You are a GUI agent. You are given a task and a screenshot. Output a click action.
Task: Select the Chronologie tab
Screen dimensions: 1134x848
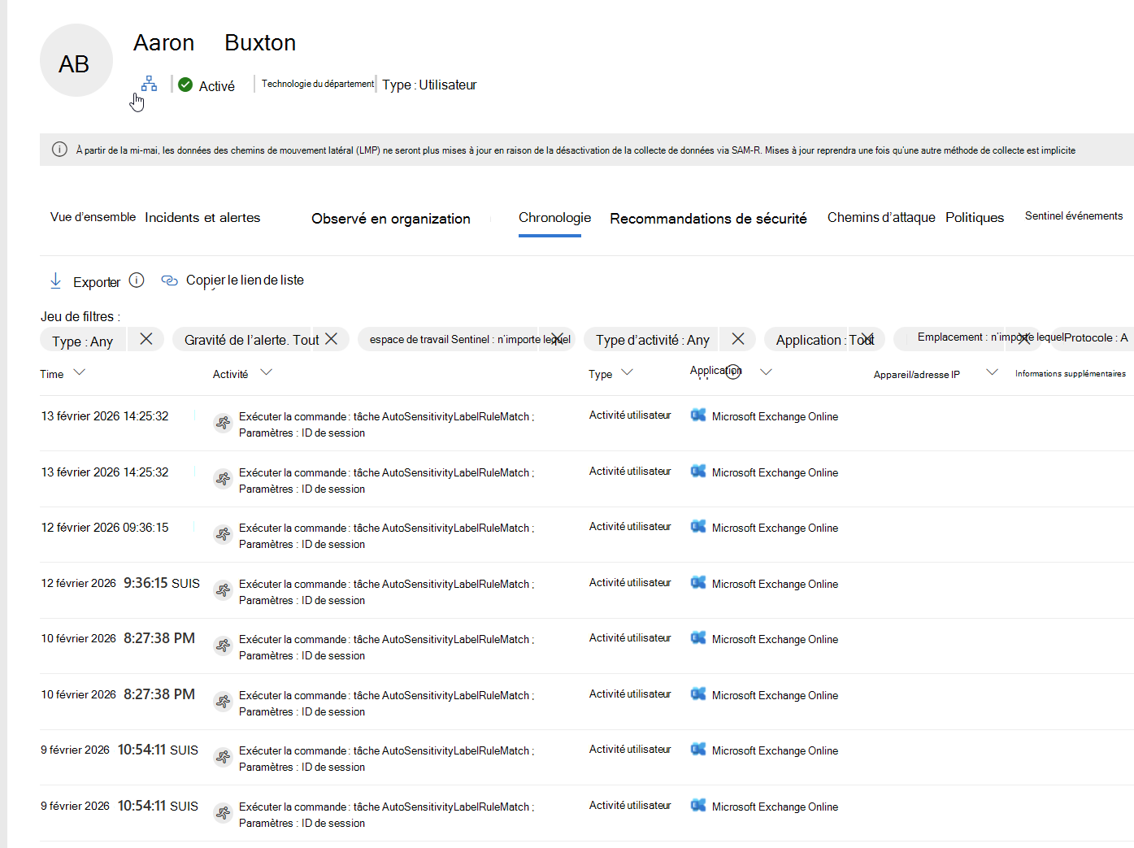click(x=555, y=218)
